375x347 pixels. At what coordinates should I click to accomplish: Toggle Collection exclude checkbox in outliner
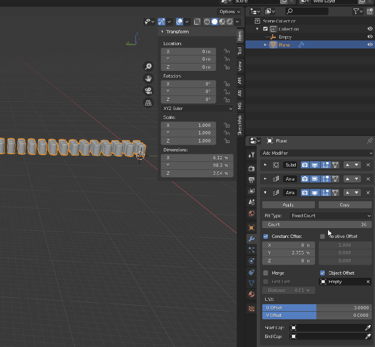[x=265, y=29]
